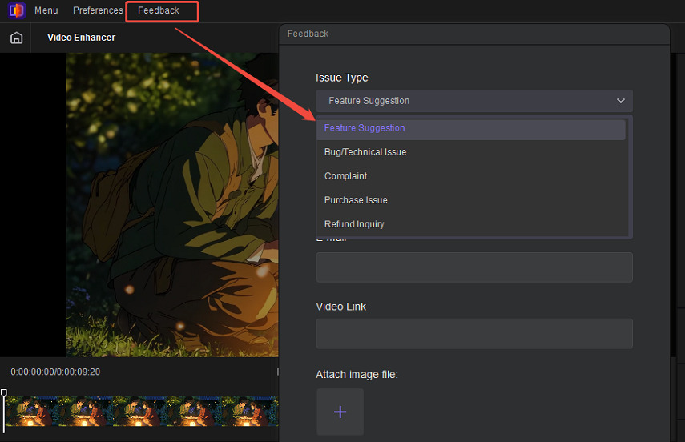Add an image file with plus button
This screenshot has height=442, width=685.
[340, 412]
